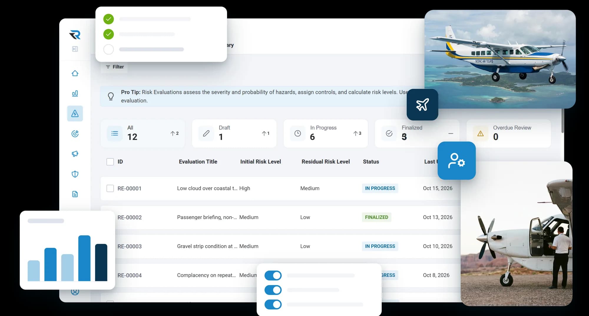Viewport: 589px width, 316px height.
Task: Click the check circle icon in Finalized card
Action: coord(389,133)
